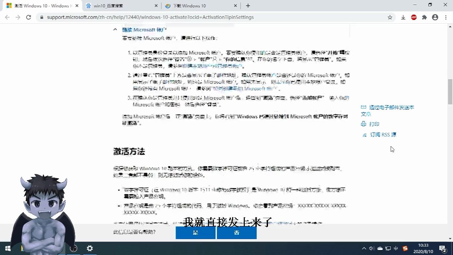Click the printer icon beside 打印
This screenshot has height=255, width=453.
click(363, 124)
